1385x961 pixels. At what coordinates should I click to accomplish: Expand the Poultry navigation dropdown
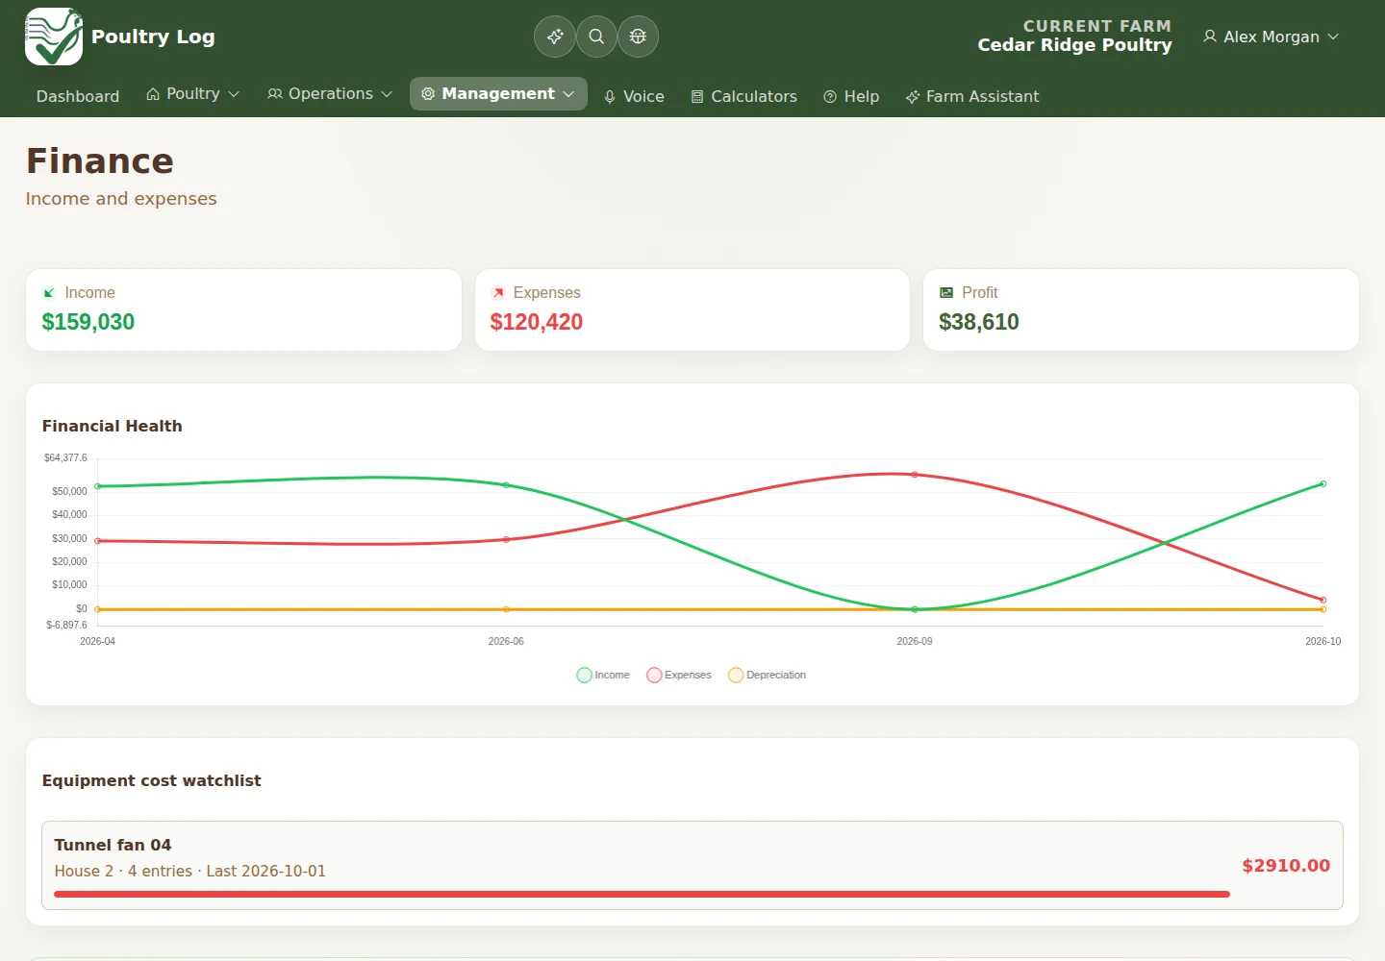coord(192,94)
